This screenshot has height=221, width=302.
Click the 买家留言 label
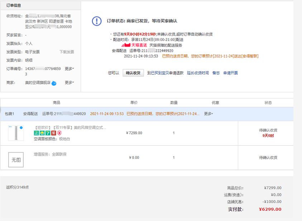pos(14,35)
